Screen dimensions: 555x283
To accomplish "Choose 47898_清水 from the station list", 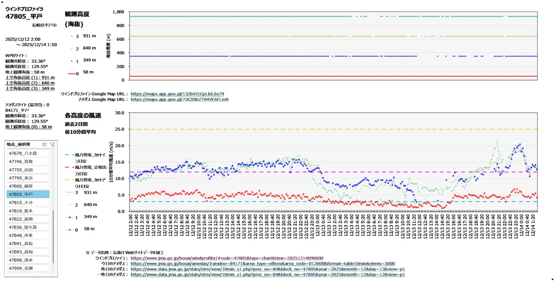I will click(x=28, y=260).
